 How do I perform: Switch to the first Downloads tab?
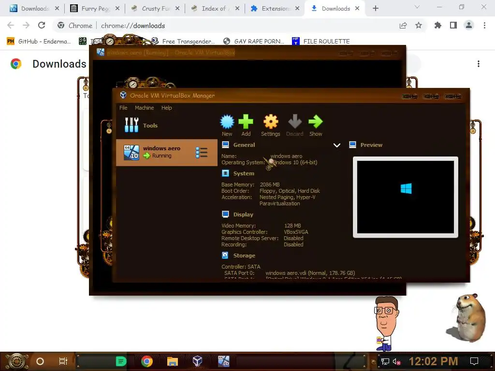[34, 9]
